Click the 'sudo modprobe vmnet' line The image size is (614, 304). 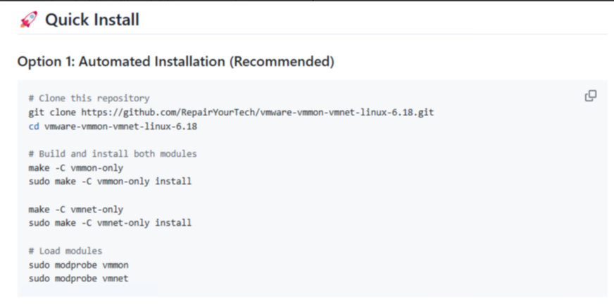click(78, 279)
